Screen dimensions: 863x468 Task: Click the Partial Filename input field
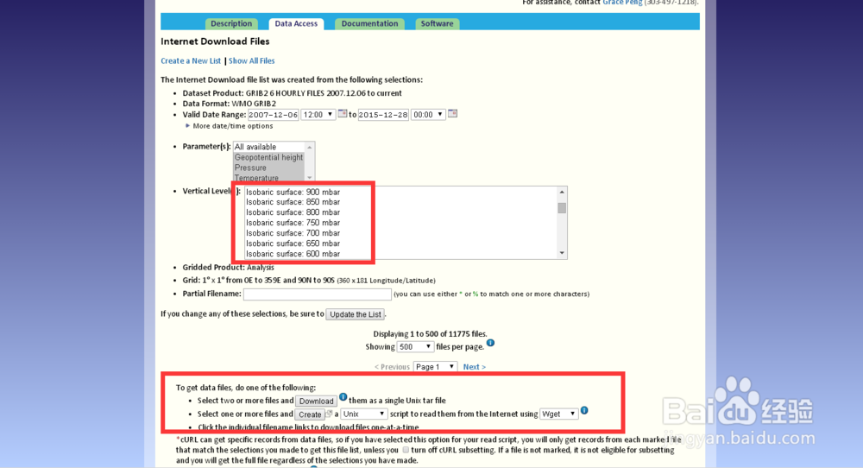(x=318, y=294)
